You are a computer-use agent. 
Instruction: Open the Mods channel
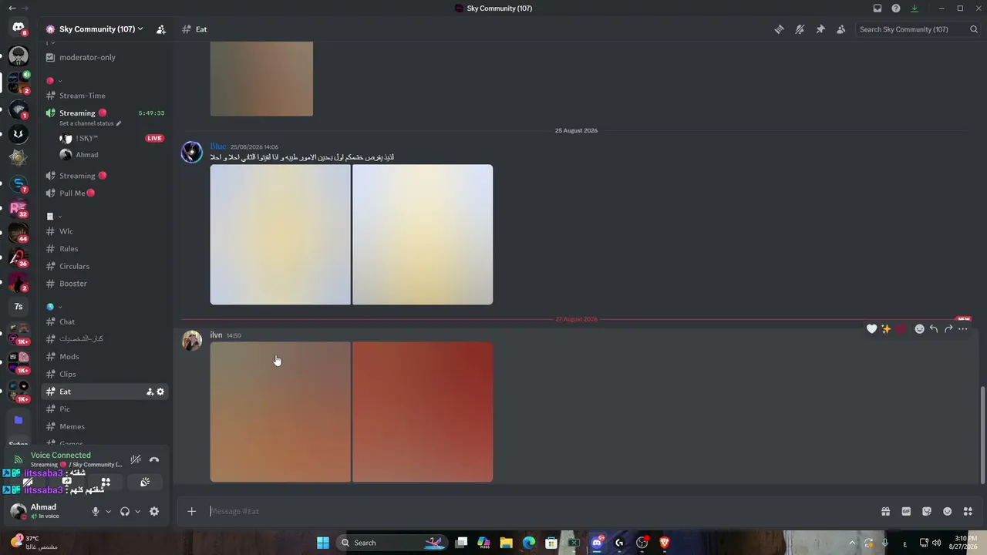[x=105, y=357]
